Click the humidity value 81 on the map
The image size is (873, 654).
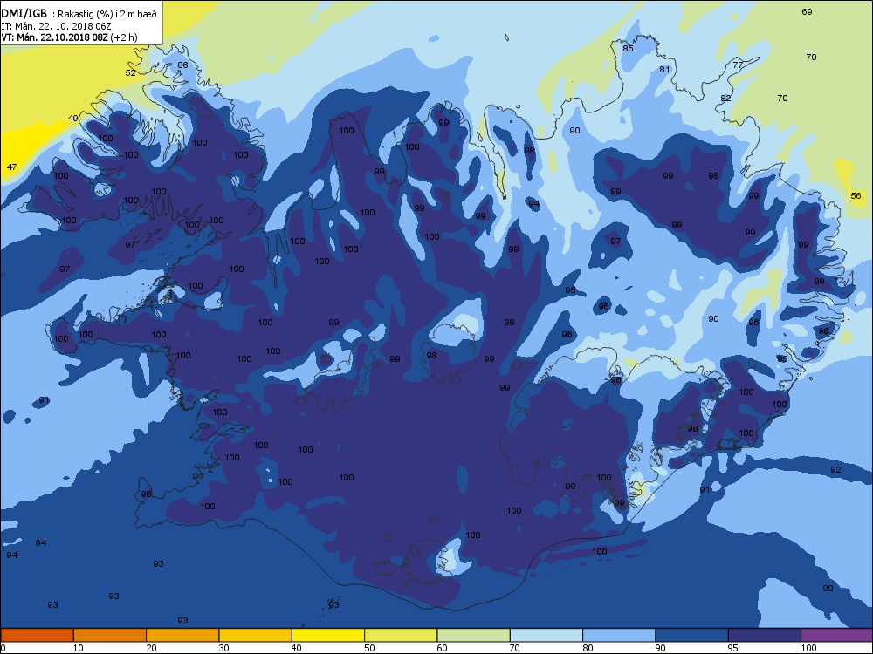point(664,70)
